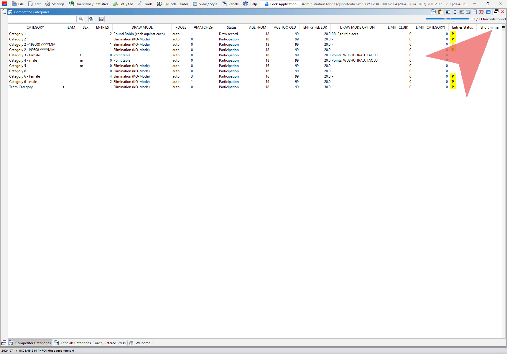Screen dimensions: 507x354
Task: Click the clipboard paste icon in panel toolbar
Action: click(440, 12)
